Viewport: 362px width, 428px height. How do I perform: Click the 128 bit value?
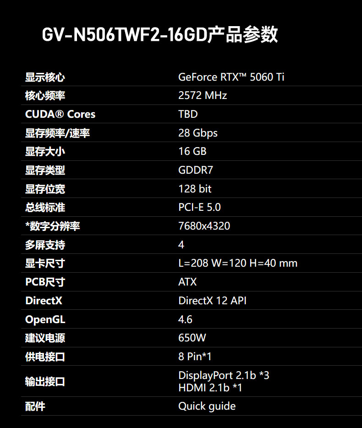pyautogui.click(x=195, y=189)
